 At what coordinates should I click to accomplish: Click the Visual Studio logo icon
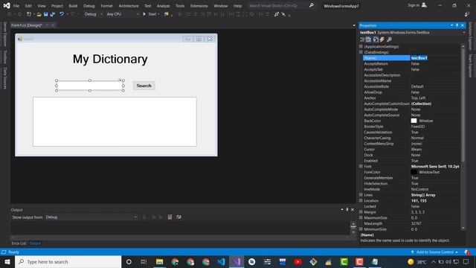7,5
